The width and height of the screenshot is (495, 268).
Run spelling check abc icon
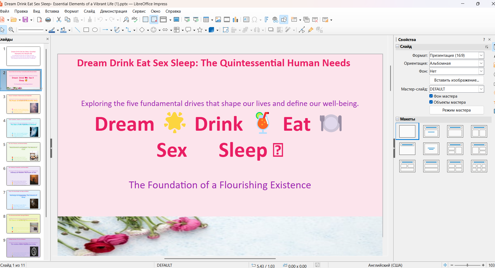pyautogui.click(x=135, y=20)
